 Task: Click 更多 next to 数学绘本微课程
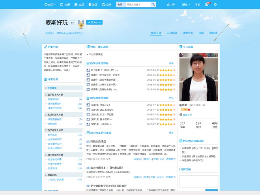pos(171,63)
